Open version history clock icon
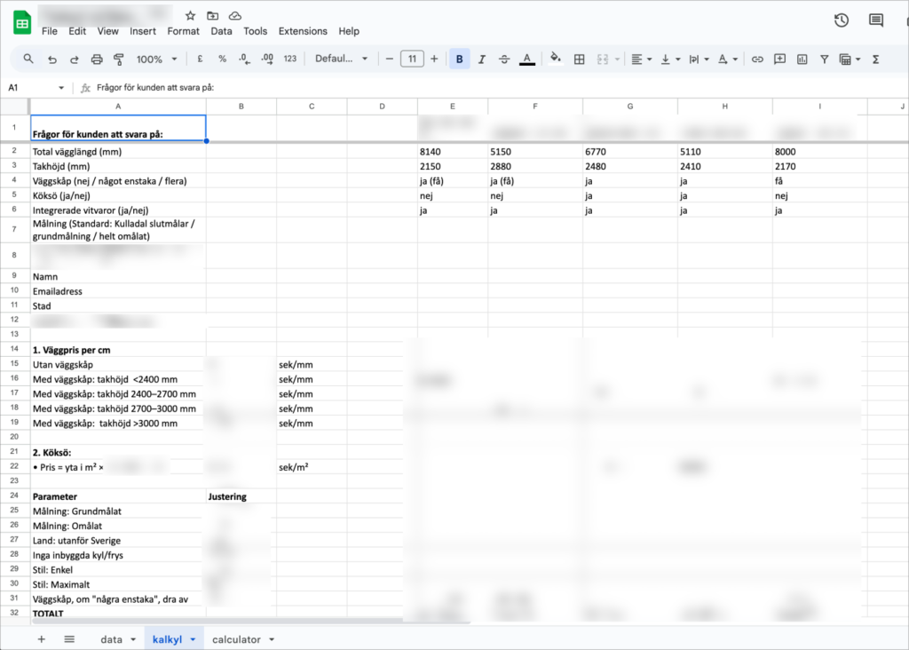Viewport: 909px width, 650px height. tap(842, 20)
